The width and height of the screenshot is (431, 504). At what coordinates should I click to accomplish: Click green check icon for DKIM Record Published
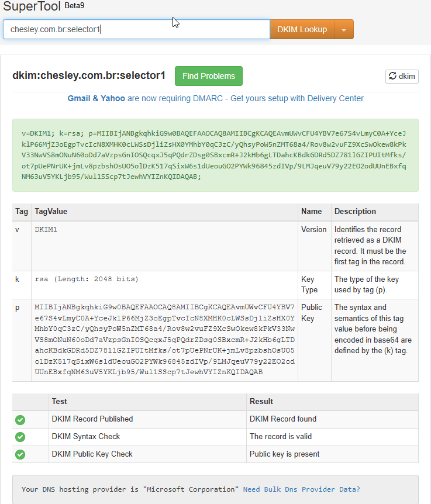(x=20, y=419)
